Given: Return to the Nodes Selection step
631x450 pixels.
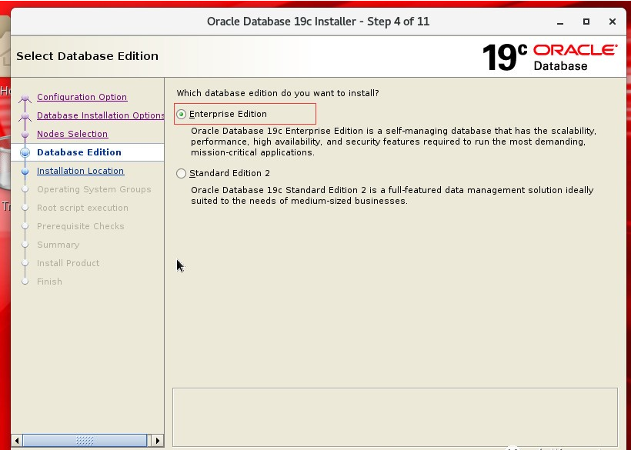Looking at the screenshot, I should 72,134.
